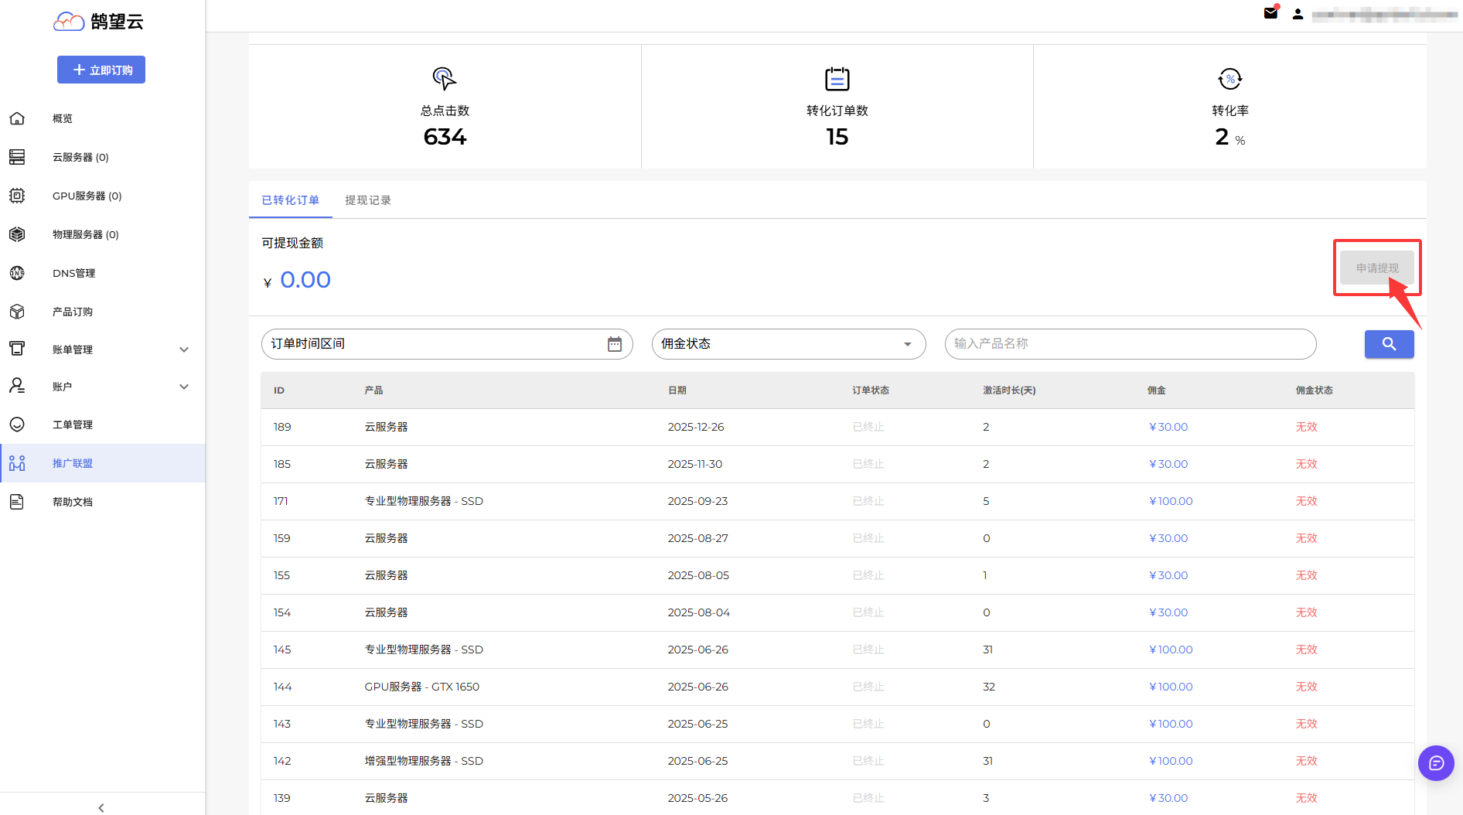
Task: Go to 概览 in the sidebar
Action: 63,118
